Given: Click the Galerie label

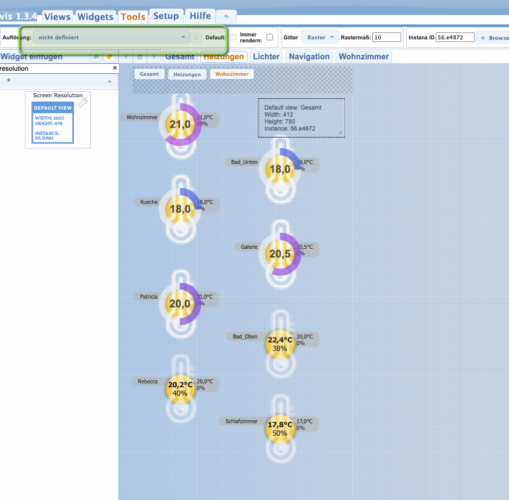Looking at the screenshot, I should coord(249,247).
